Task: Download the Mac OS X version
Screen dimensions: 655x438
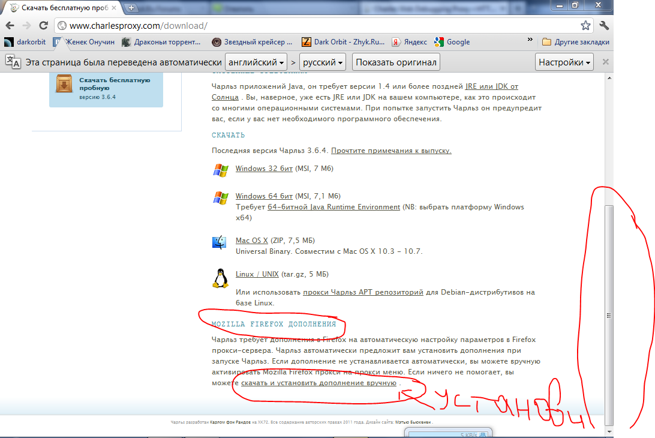Action: [x=251, y=241]
